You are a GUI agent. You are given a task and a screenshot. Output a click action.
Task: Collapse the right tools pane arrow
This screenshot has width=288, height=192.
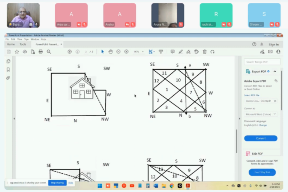coord(240,119)
